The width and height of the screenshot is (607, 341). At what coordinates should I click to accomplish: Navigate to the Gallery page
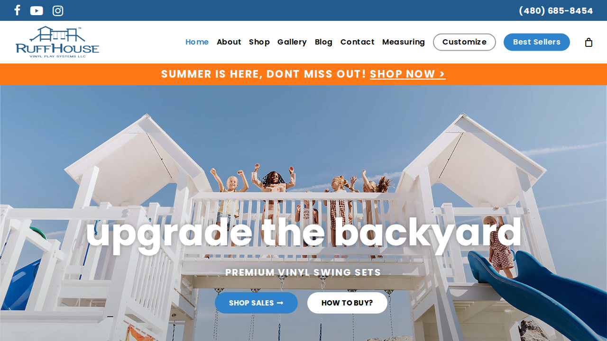click(292, 42)
